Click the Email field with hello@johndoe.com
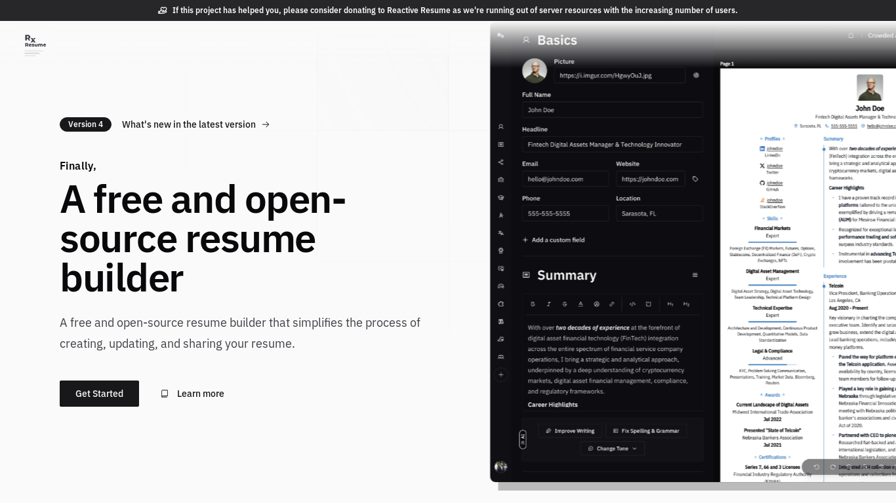This screenshot has width=896, height=503. [x=565, y=179]
